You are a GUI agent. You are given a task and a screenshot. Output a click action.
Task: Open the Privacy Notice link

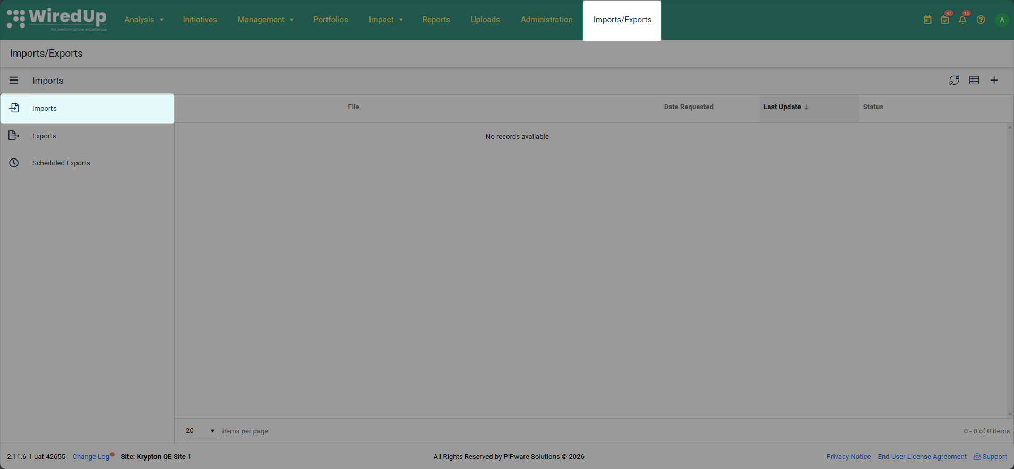(x=848, y=457)
